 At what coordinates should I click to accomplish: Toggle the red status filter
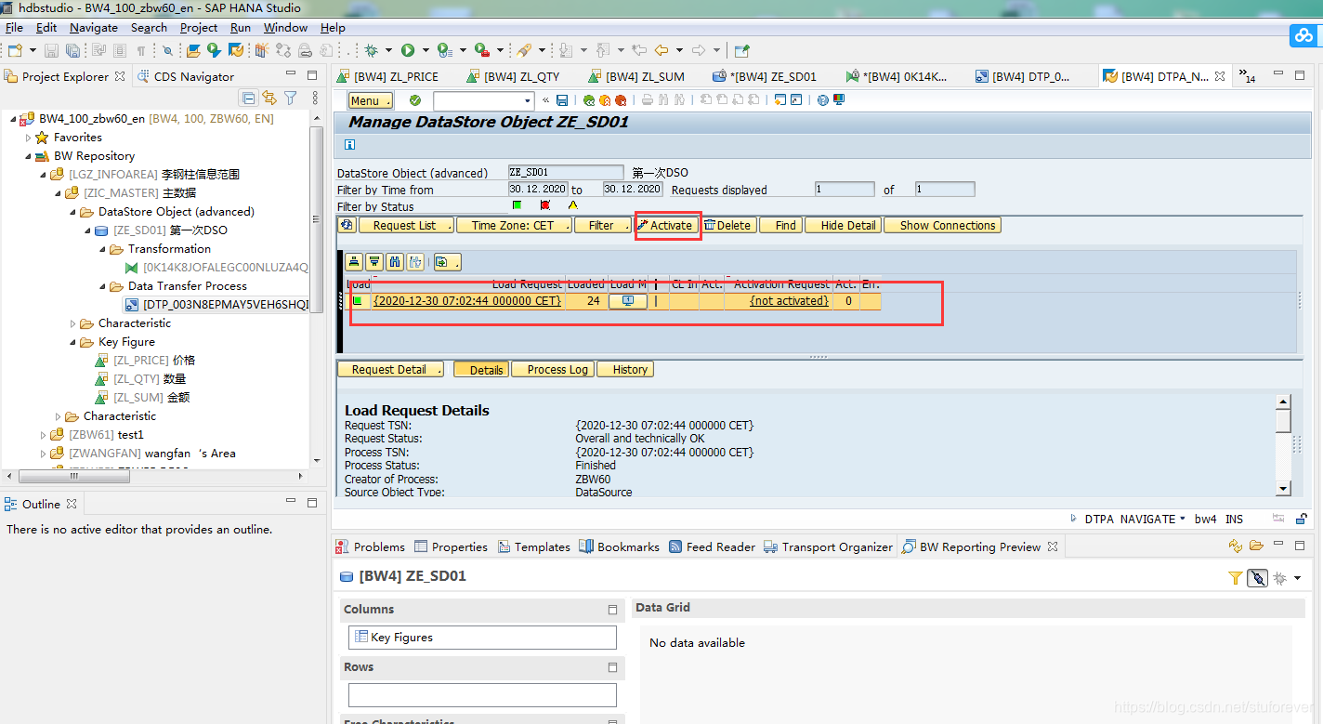[x=545, y=205]
